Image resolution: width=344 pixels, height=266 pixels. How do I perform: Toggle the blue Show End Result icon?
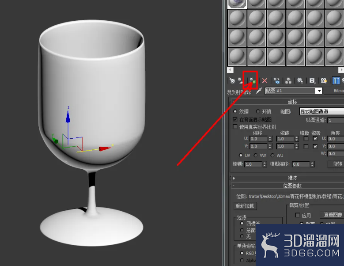click(336, 81)
